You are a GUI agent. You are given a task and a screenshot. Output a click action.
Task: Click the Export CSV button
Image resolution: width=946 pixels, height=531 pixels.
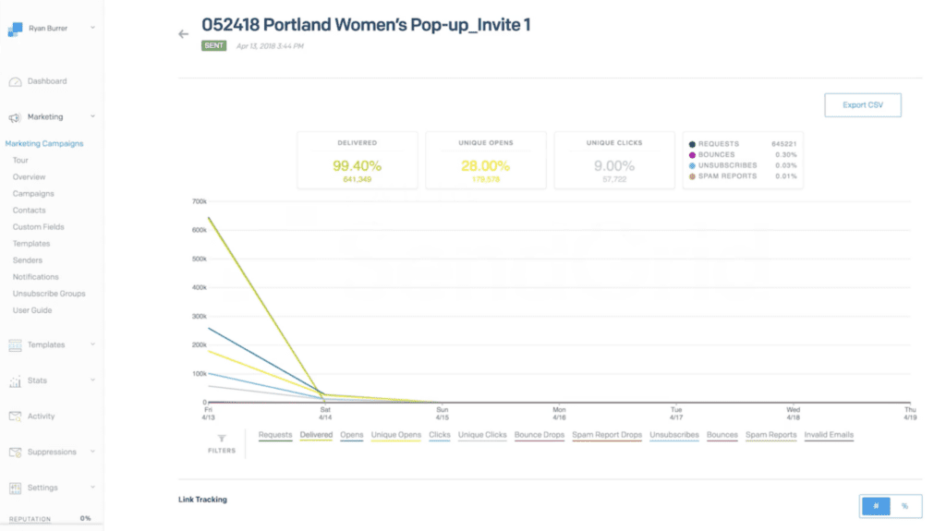863,105
